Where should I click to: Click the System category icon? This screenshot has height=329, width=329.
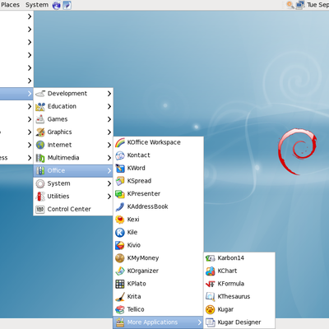click(x=40, y=183)
